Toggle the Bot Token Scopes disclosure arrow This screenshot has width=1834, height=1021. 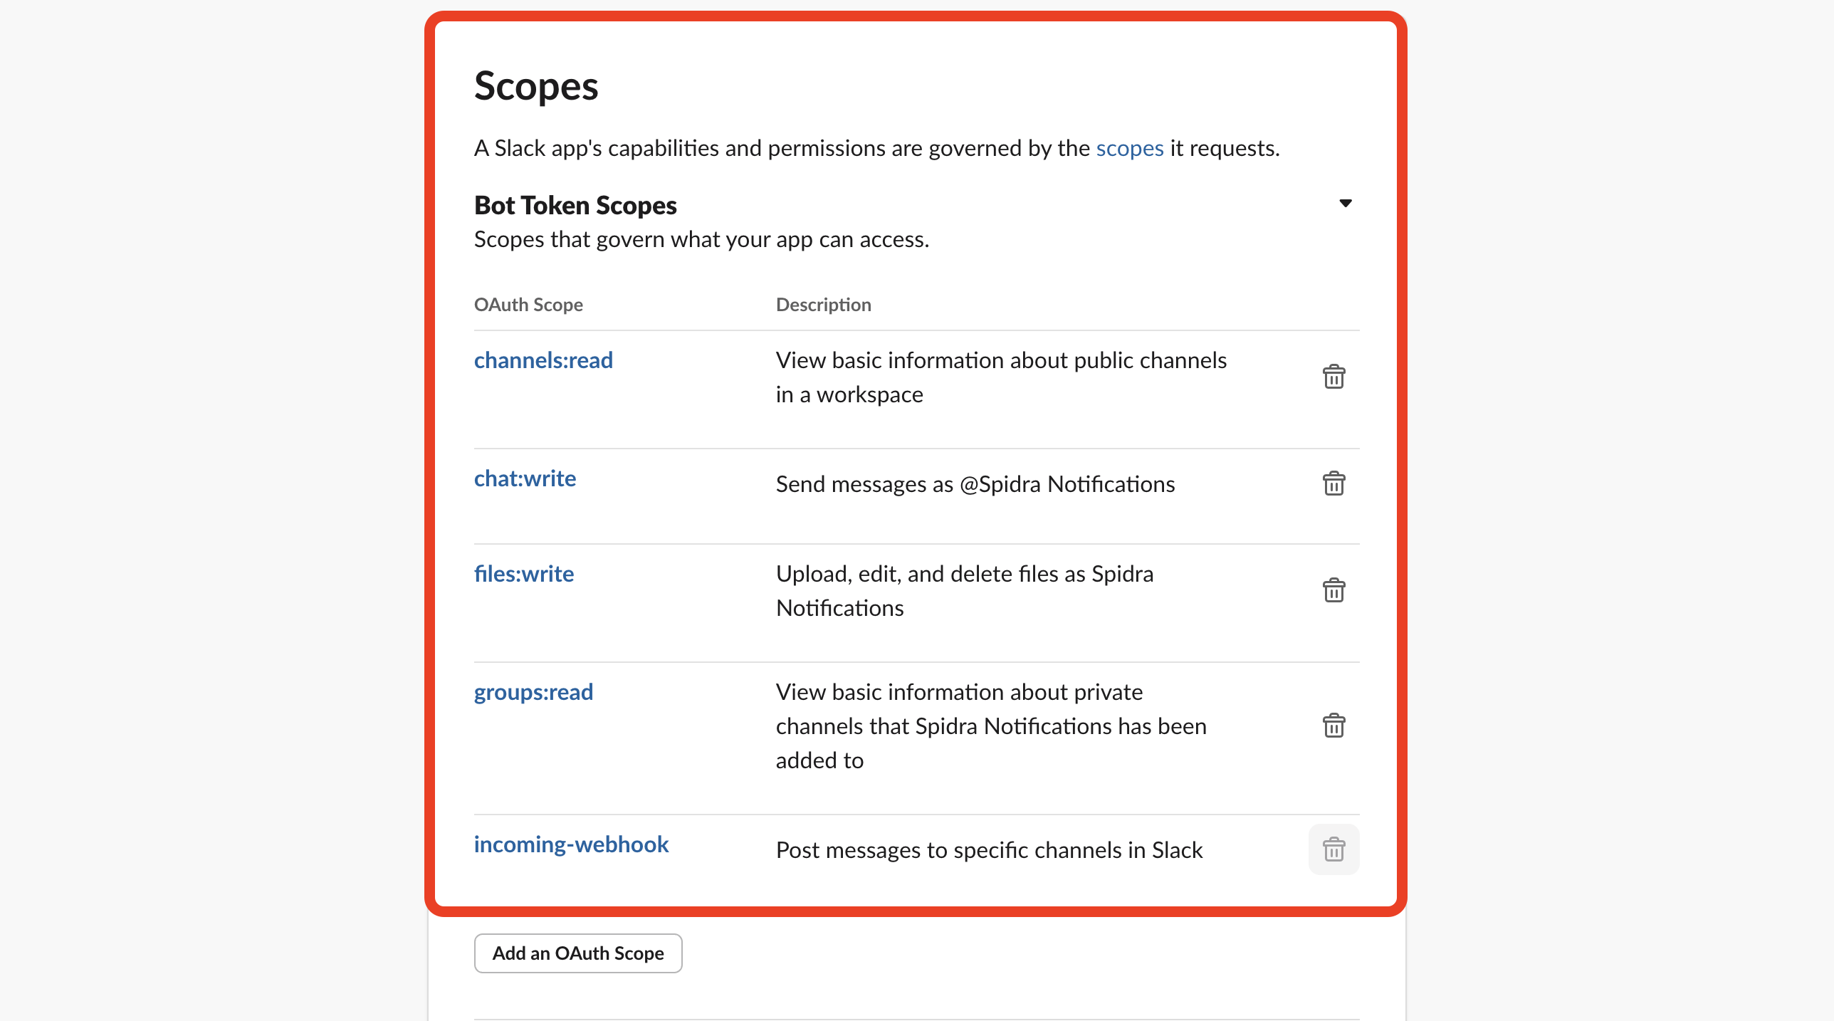tap(1346, 203)
